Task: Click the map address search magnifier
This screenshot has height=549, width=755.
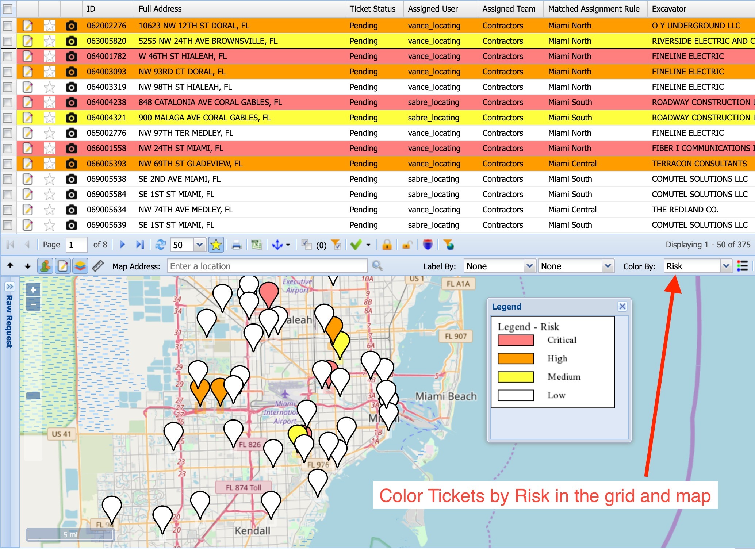Action: click(x=377, y=266)
